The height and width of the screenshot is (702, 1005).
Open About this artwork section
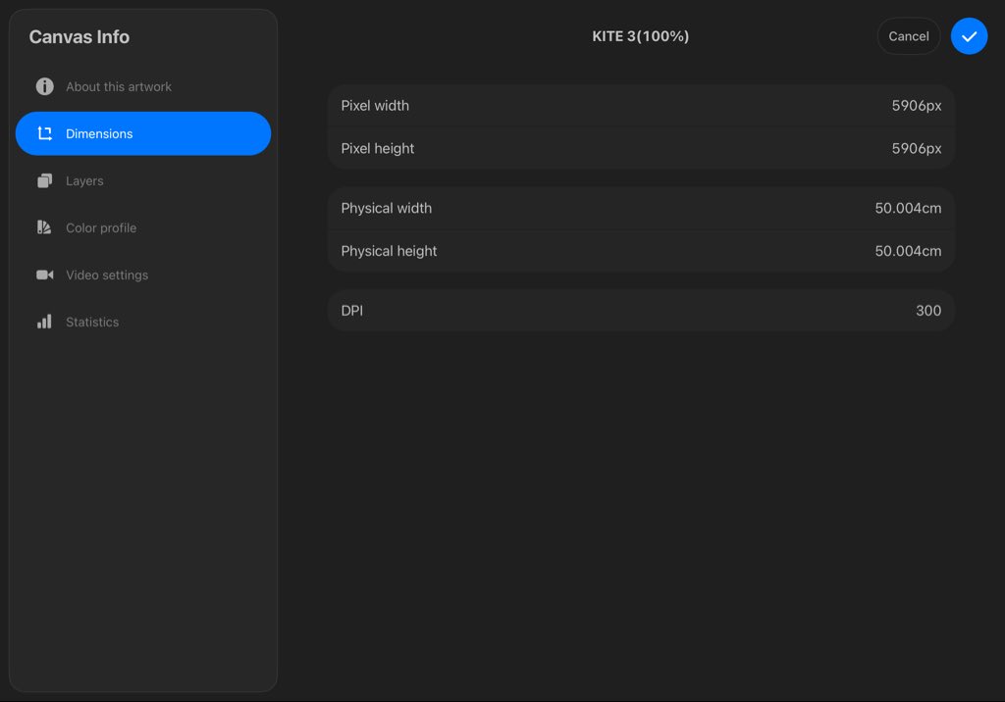[143, 86]
